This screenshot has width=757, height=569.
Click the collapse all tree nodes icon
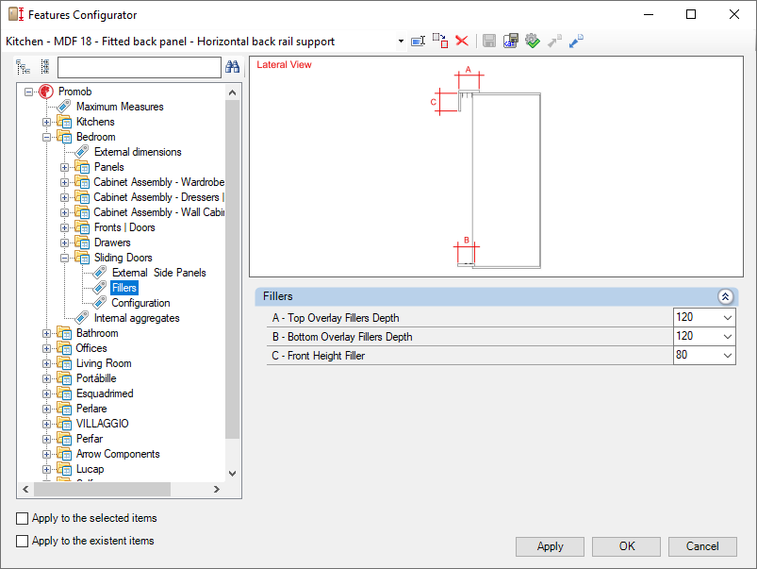[45, 67]
